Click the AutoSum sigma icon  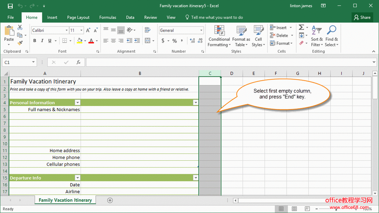click(x=301, y=28)
